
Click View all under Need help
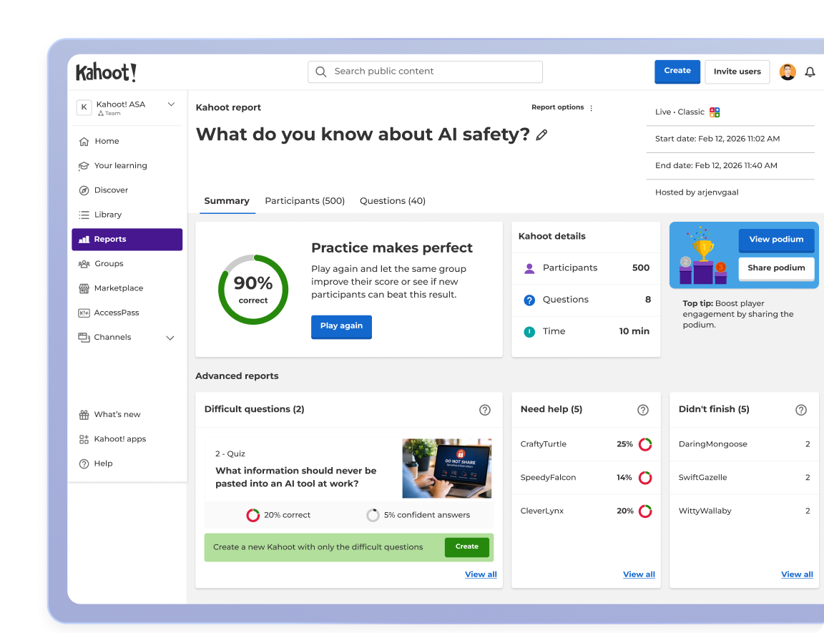click(639, 574)
